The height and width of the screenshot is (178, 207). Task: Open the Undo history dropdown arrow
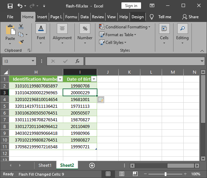click(25, 6)
